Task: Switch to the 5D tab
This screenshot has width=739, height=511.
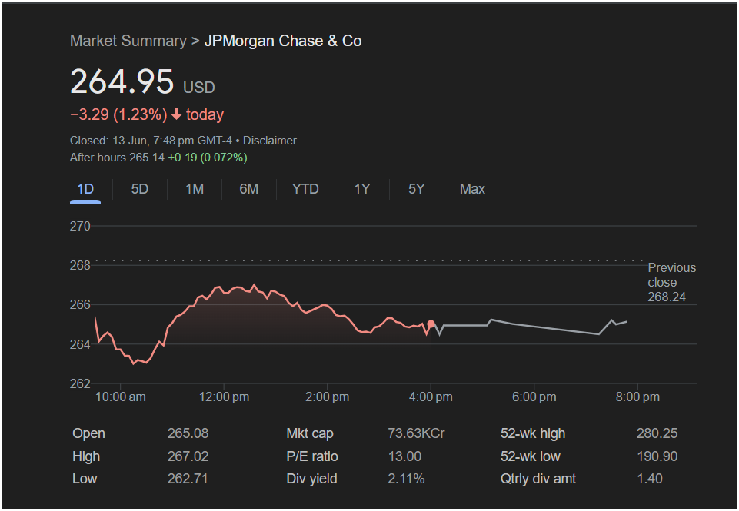Action: point(139,189)
